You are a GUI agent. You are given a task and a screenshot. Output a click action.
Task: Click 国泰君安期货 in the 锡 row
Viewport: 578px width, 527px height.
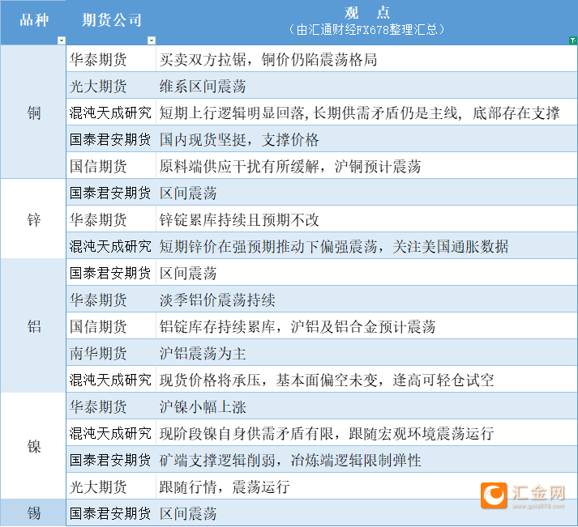click(x=111, y=512)
